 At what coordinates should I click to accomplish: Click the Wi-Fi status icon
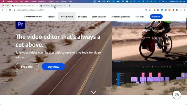pos(147,1)
